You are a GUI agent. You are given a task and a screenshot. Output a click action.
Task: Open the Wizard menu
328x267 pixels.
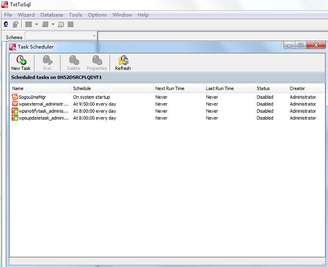click(26, 15)
